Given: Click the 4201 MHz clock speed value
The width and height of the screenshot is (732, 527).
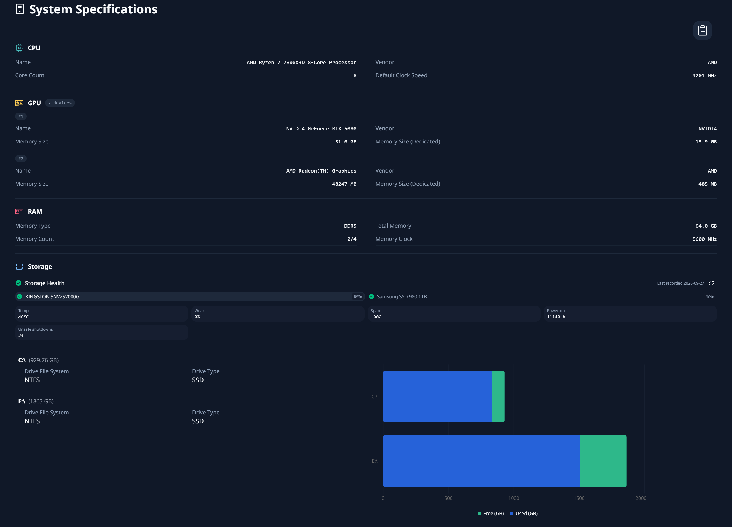Looking at the screenshot, I should coord(704,76).
